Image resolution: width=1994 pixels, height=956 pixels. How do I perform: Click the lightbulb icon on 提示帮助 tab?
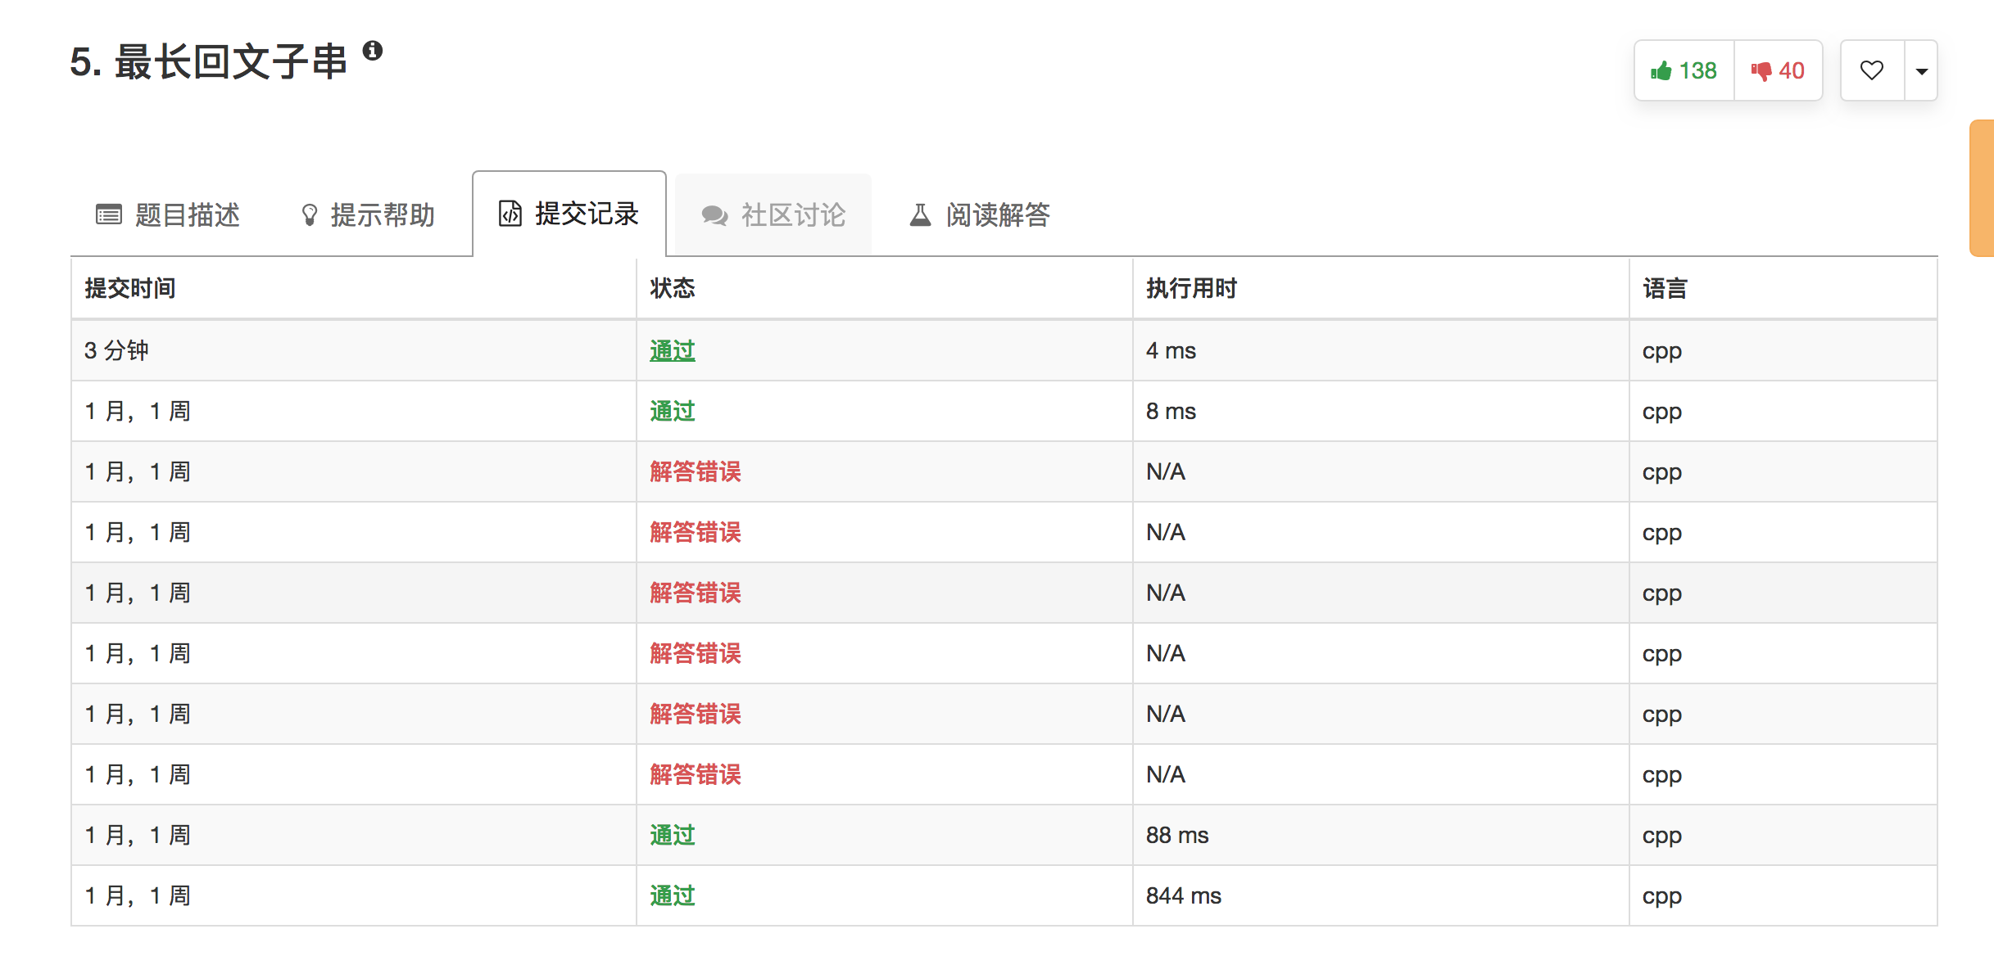(x=310, y=214)
